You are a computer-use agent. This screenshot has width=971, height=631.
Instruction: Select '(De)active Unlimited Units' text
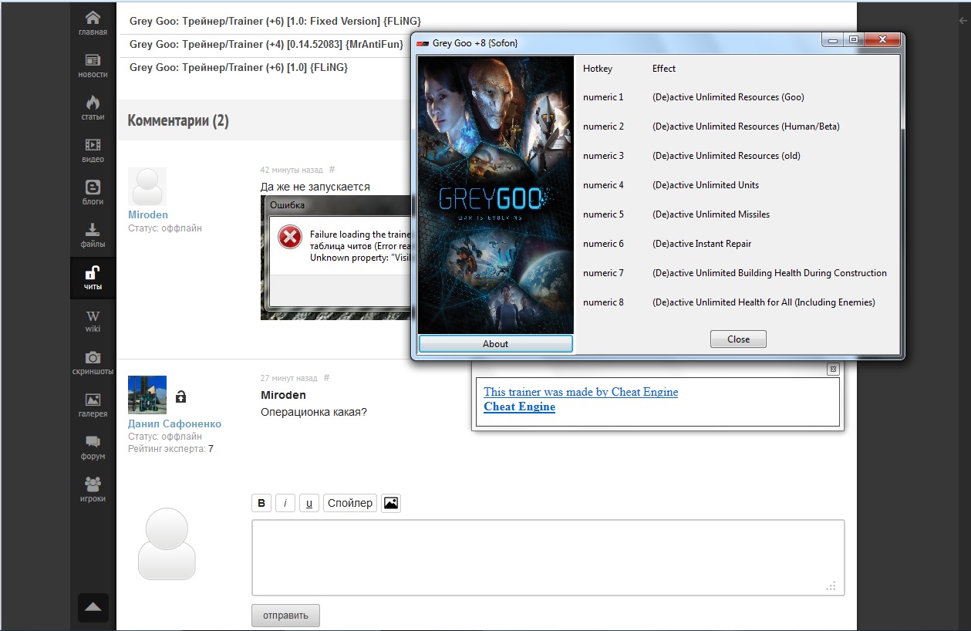coord(706,185)
